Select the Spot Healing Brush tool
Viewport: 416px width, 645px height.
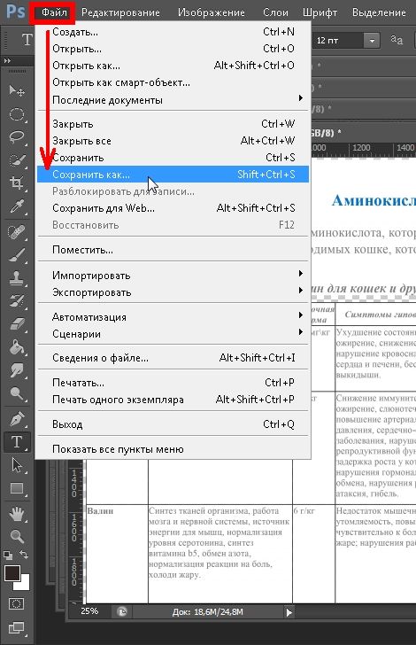(17, 232)
